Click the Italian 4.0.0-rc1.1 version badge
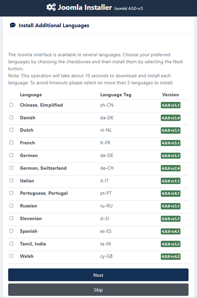This screenshot has width=197, height=298. 171,181
